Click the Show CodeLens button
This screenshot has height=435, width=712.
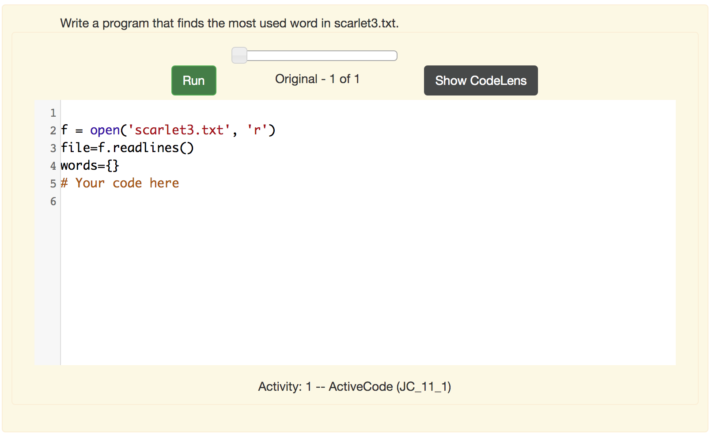(481, 80)
